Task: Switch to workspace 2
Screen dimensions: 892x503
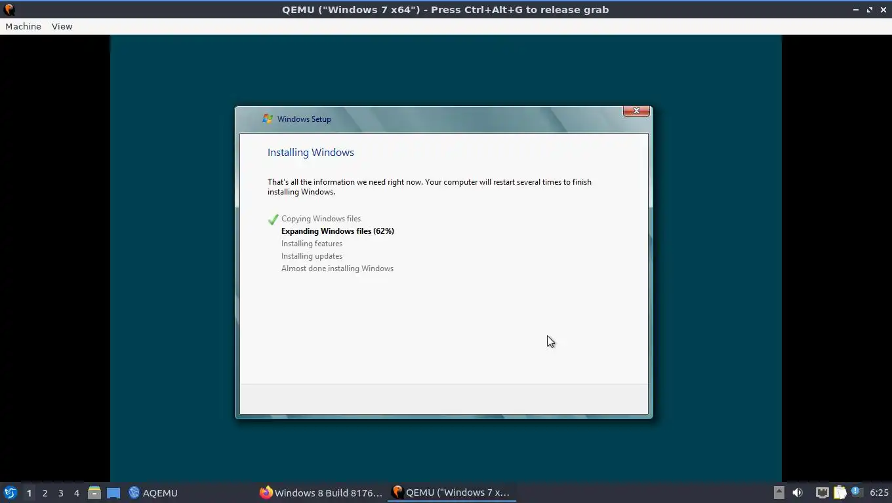Action: click(45, 493)
